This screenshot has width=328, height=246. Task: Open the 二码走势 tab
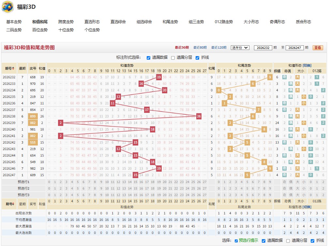14,30
